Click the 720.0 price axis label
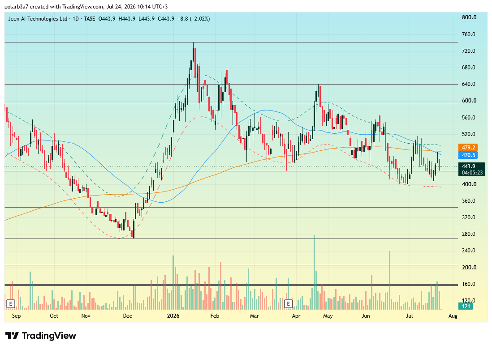The image size is (492, 349). [469, 51]
